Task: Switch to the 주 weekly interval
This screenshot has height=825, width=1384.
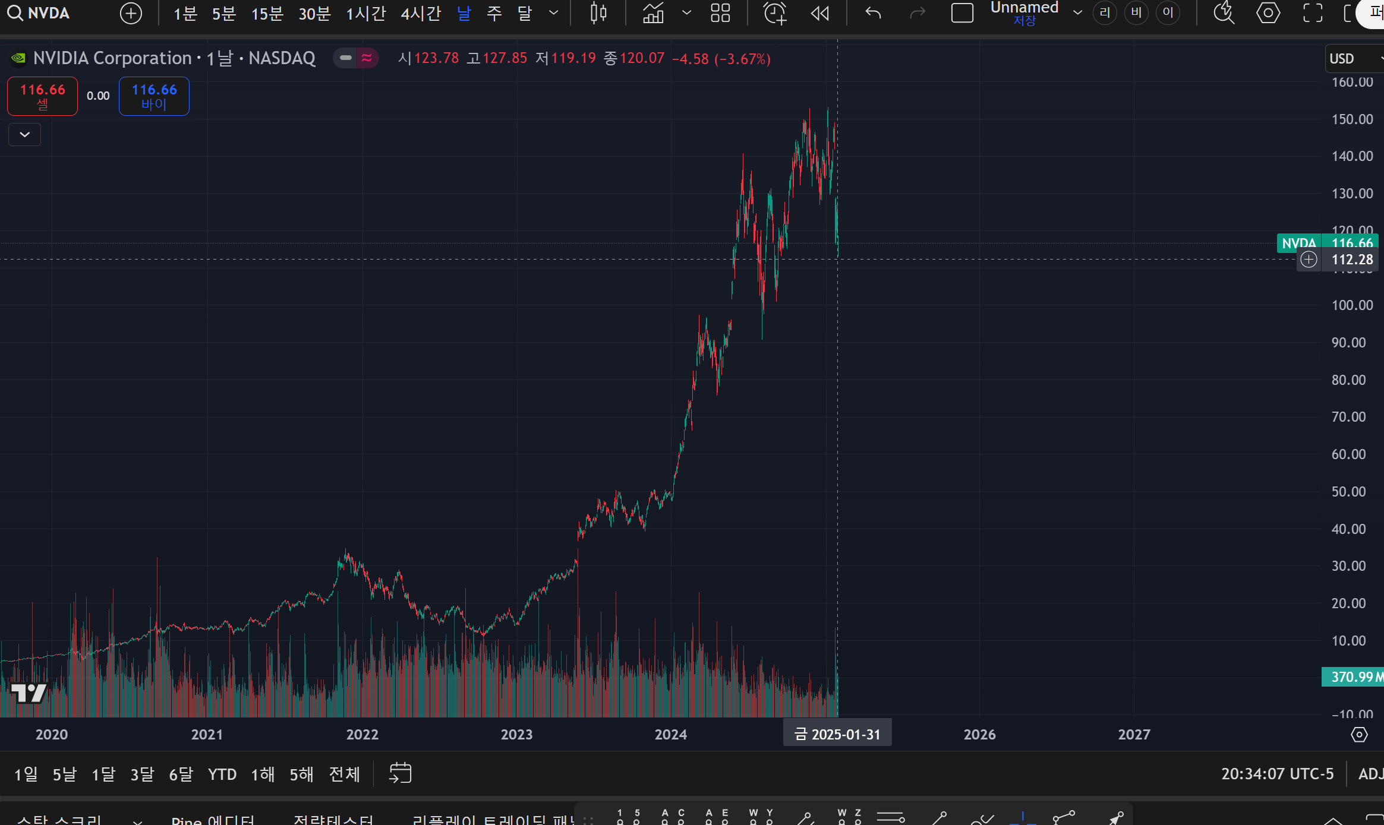Action: (494, 13)
